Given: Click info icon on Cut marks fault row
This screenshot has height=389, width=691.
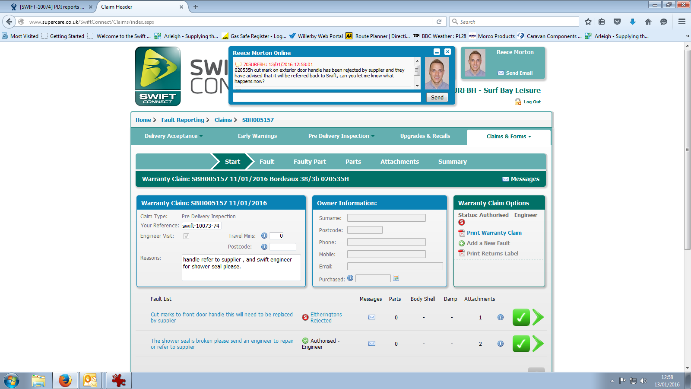Looking at the screenshot, I should [501, 317].
